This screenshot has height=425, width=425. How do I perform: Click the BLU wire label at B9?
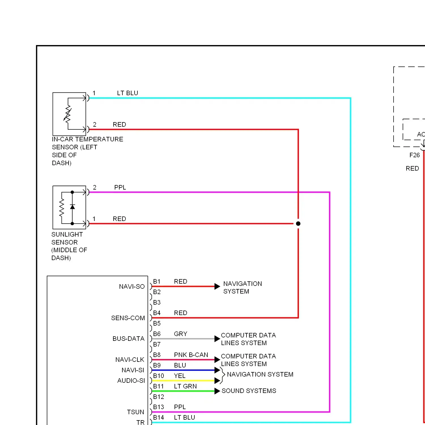coord(180,365)
